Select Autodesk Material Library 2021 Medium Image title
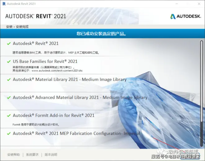205x161 pixels. (x=70, y=79)
